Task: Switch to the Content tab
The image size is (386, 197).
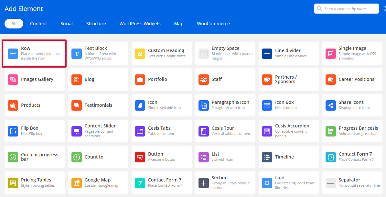Action: [x=38, y=24]
